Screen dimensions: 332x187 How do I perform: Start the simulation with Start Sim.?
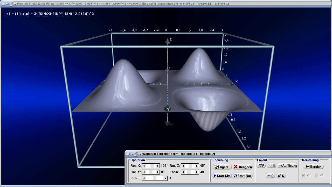(x=222, y=176)
